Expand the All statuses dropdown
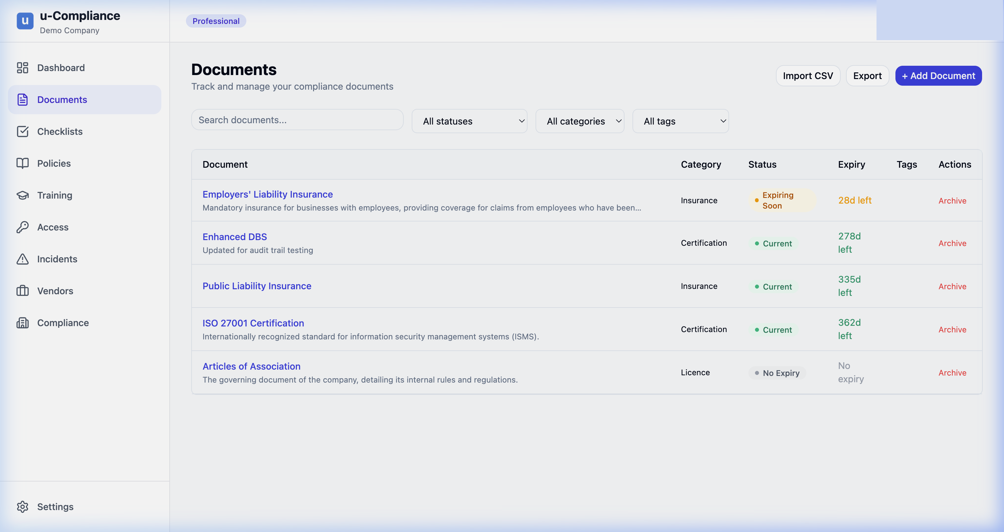 click(469, 121)
